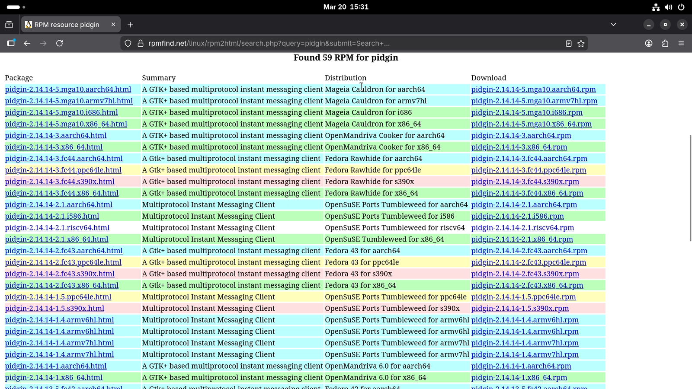This screenshot has height=389, width=692.
Task: Open pidgin-2.14.14-2.fc43.s390x.html link
Action: pyautogui.click(x=60, y=274)
